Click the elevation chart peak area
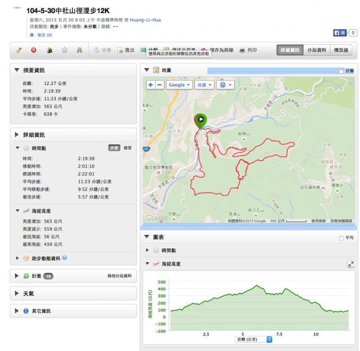This screenshot has width=360, height=351. click(256, 286)
